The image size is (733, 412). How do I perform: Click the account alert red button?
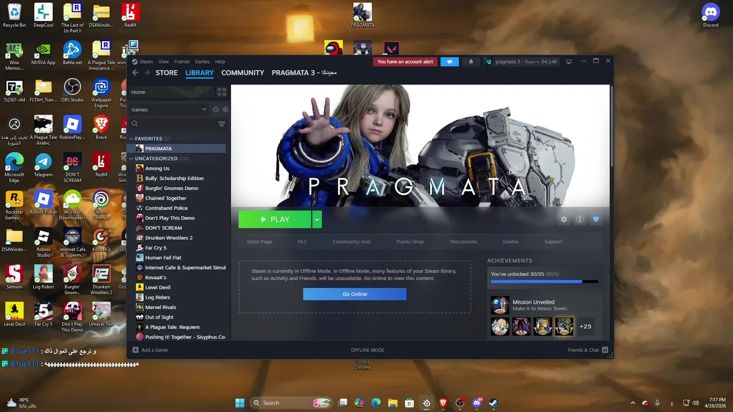(x=405, y=62)
